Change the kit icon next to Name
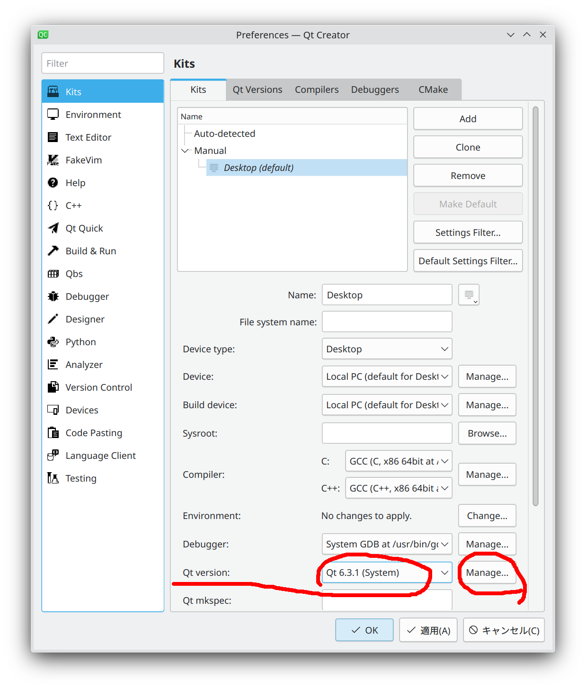The width and height of the screenshot is (586, 689). [469, 295]
